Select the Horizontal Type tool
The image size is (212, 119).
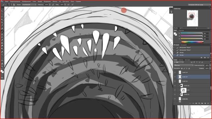point(2,55)
